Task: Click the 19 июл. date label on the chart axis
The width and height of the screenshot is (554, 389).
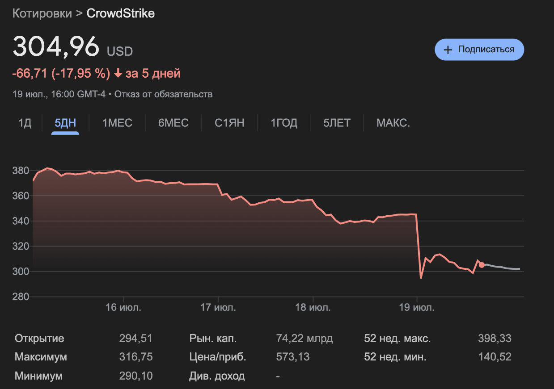Action: [417, 308]
